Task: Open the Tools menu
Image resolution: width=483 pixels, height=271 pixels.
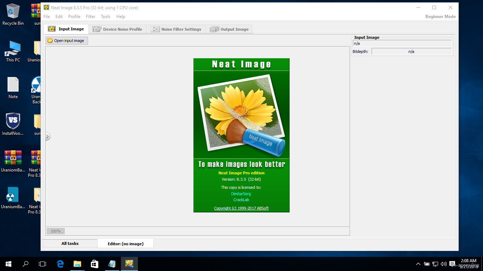Action: [105, 17]
